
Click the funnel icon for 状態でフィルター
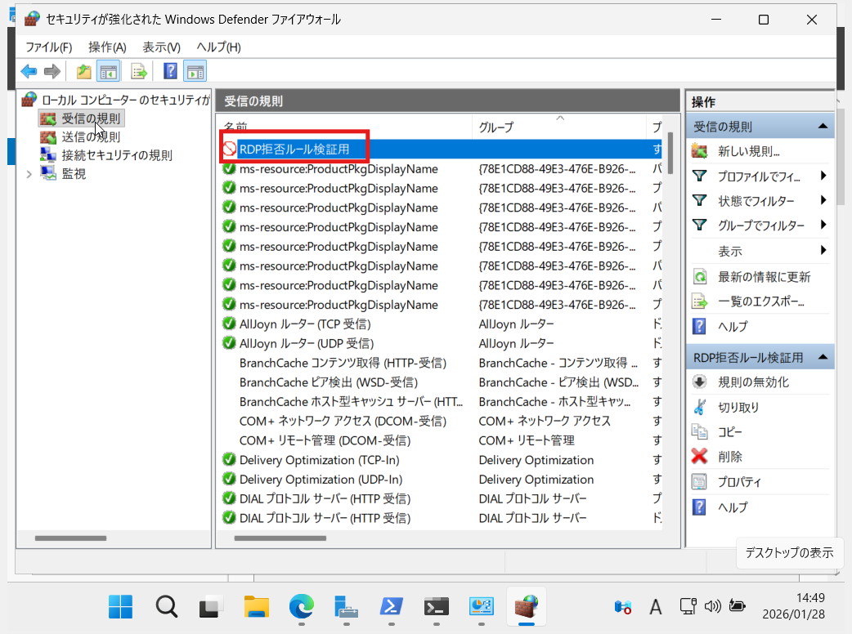[x=700, y=200]
